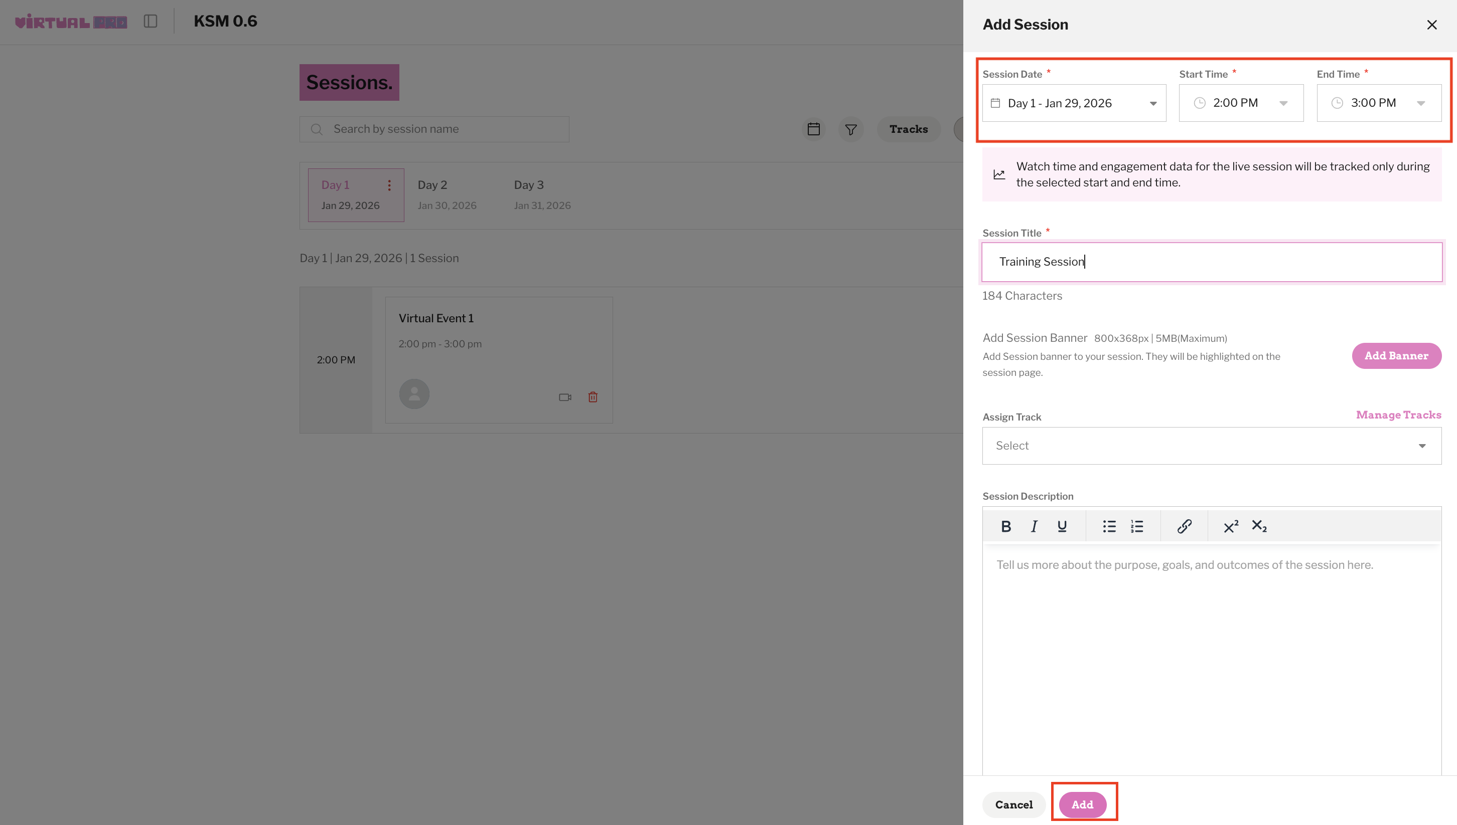Apply subscript formatting
This screenshot has width=1457, height=825.
pyautogui.click(x=1258, y=526)
